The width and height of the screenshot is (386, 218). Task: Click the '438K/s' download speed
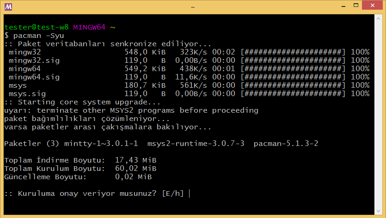(194, 69)
